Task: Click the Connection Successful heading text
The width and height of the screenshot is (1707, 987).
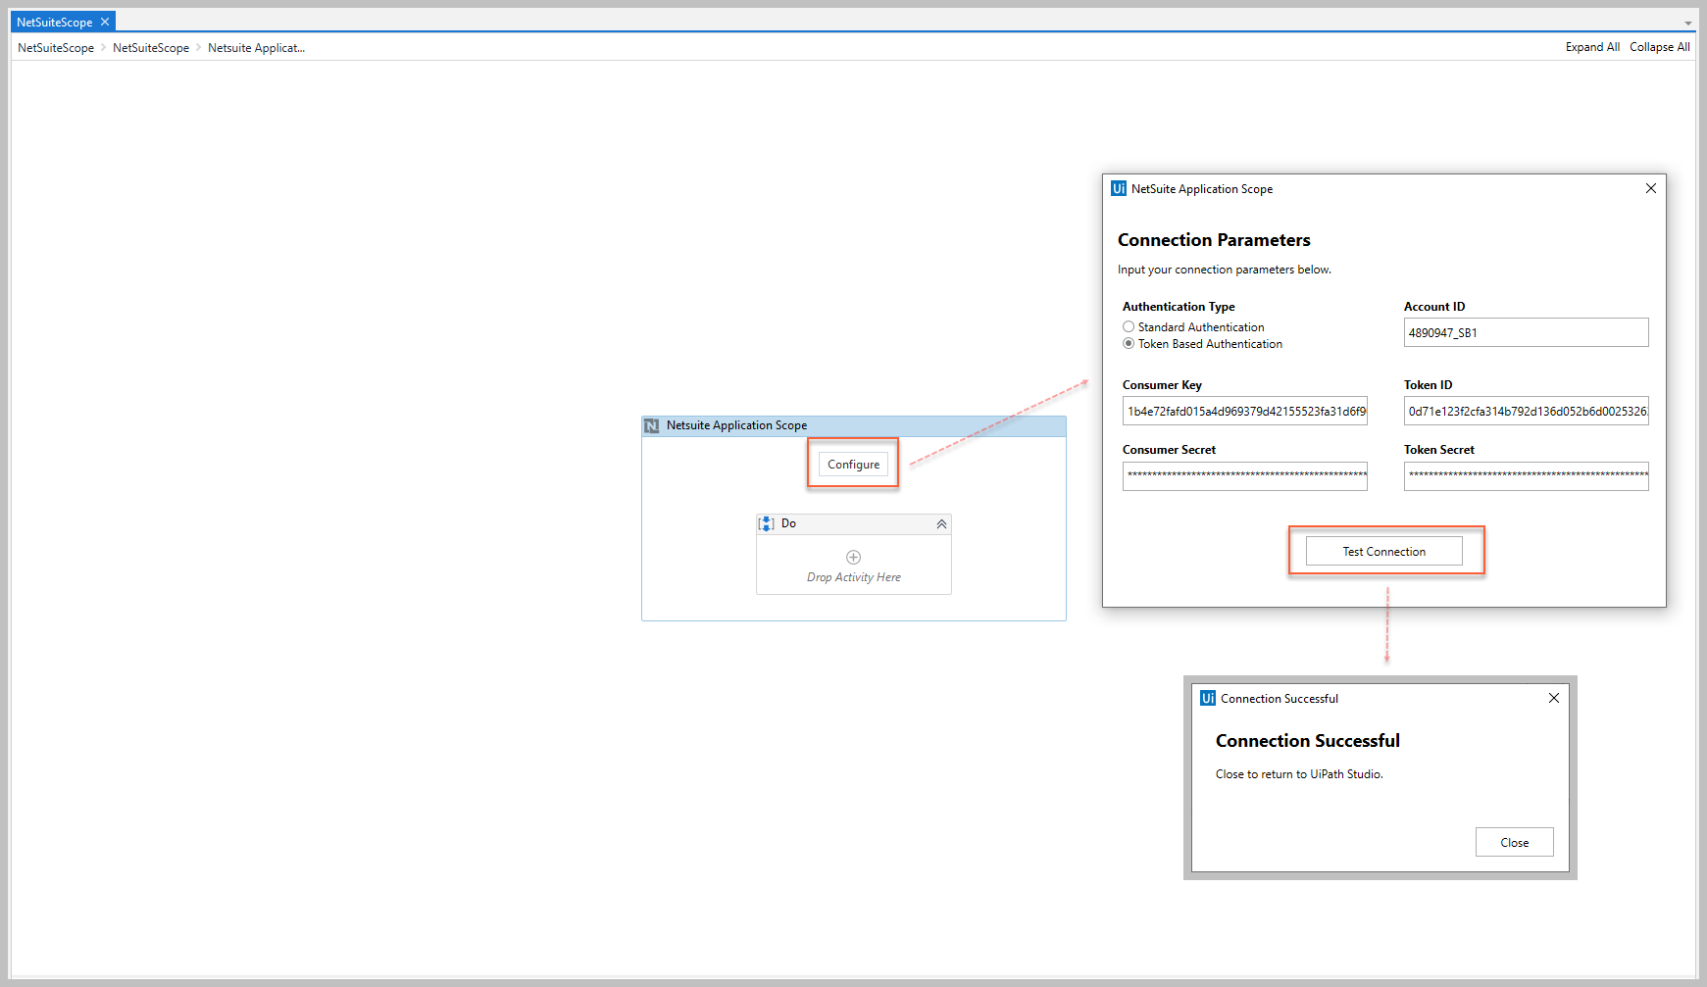Action: [x=1308, y=741]
